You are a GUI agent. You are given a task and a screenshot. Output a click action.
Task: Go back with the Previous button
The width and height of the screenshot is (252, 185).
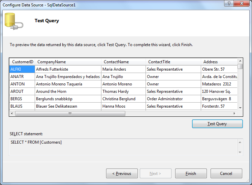click(x=122, y=174)
